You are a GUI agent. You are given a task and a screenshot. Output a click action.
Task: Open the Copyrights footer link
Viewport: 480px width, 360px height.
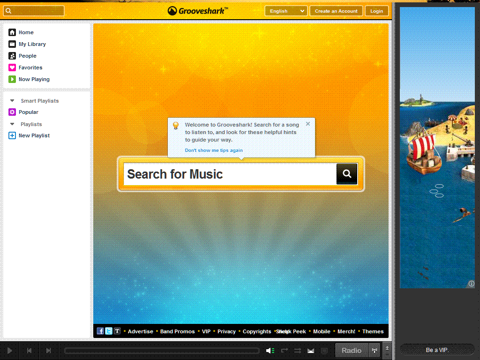[x=257, y=331]
